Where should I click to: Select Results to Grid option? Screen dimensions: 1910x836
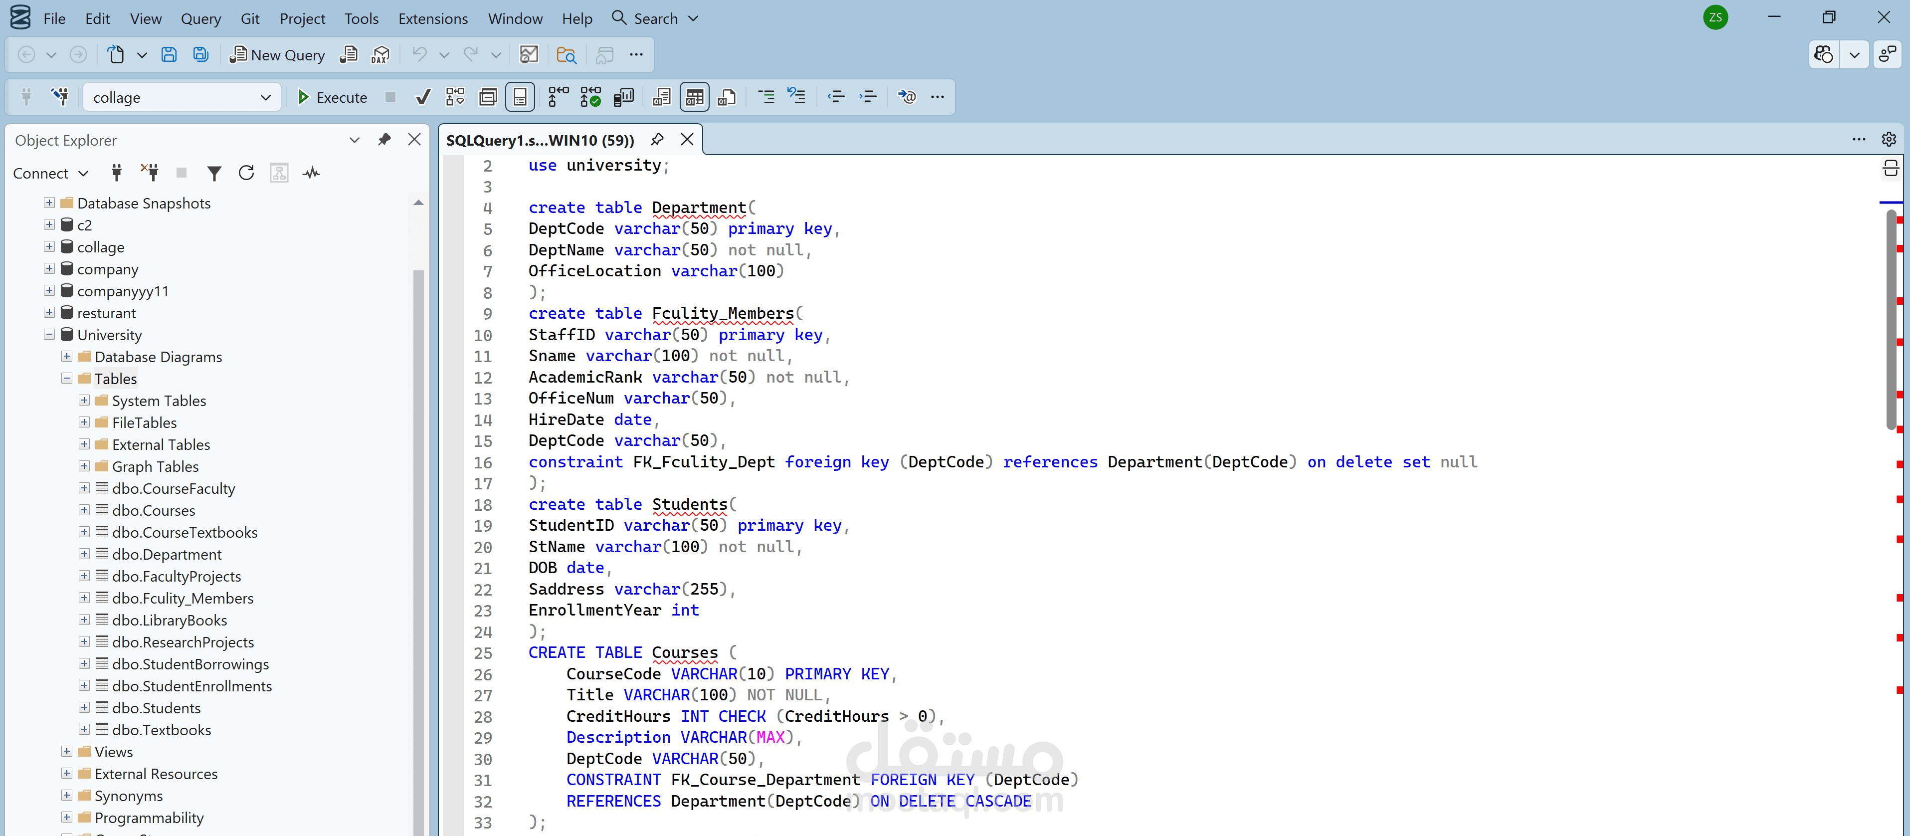point(694,97)
